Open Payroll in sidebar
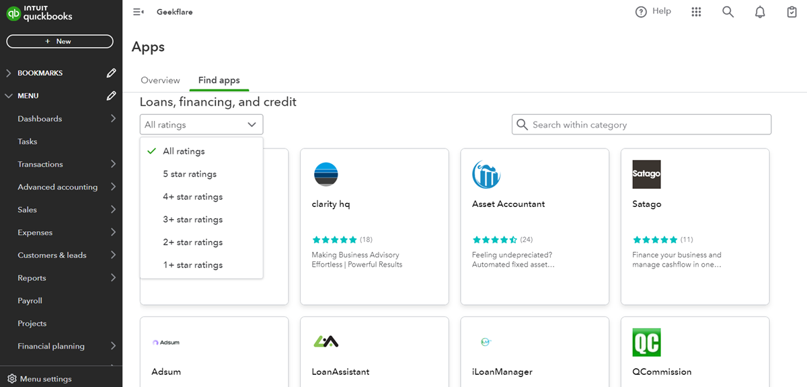 point(30,300)
